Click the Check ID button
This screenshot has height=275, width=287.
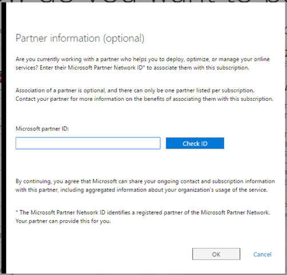click(x=195, y=143)
